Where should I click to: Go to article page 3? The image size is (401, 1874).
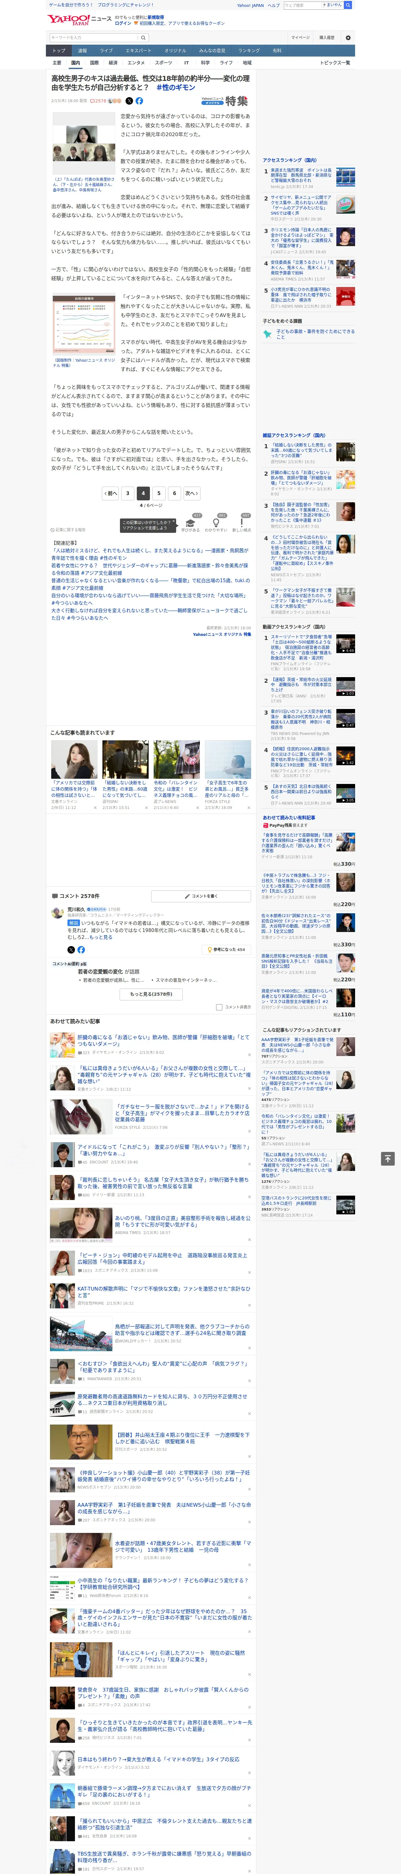coord(127,493)
